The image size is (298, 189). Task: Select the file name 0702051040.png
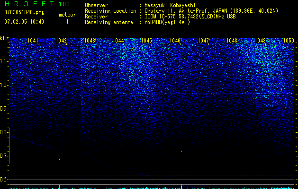click(24, 12)
